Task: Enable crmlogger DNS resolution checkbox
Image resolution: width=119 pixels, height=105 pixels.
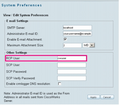Action: point(60,84)
